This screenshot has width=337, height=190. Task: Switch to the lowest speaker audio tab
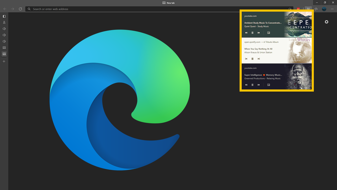[4, 41]
